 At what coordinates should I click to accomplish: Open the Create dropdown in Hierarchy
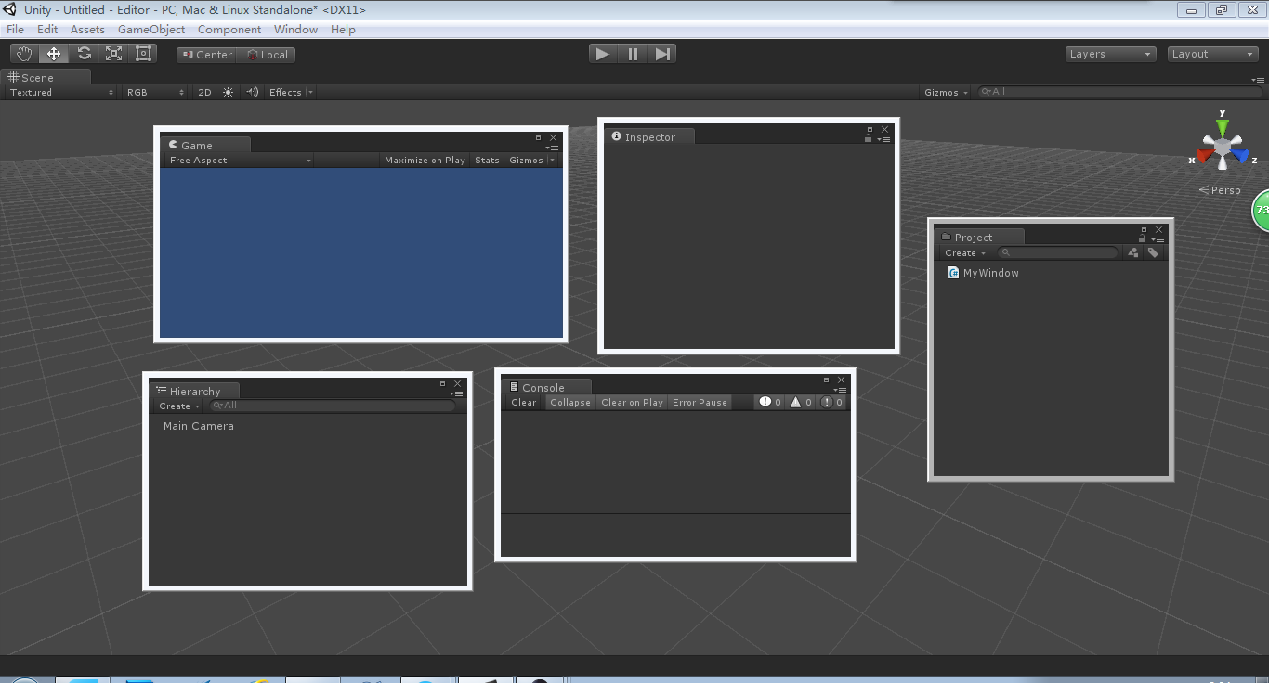pos(177,406)
